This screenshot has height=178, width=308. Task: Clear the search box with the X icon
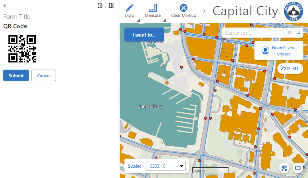point(290,33)
